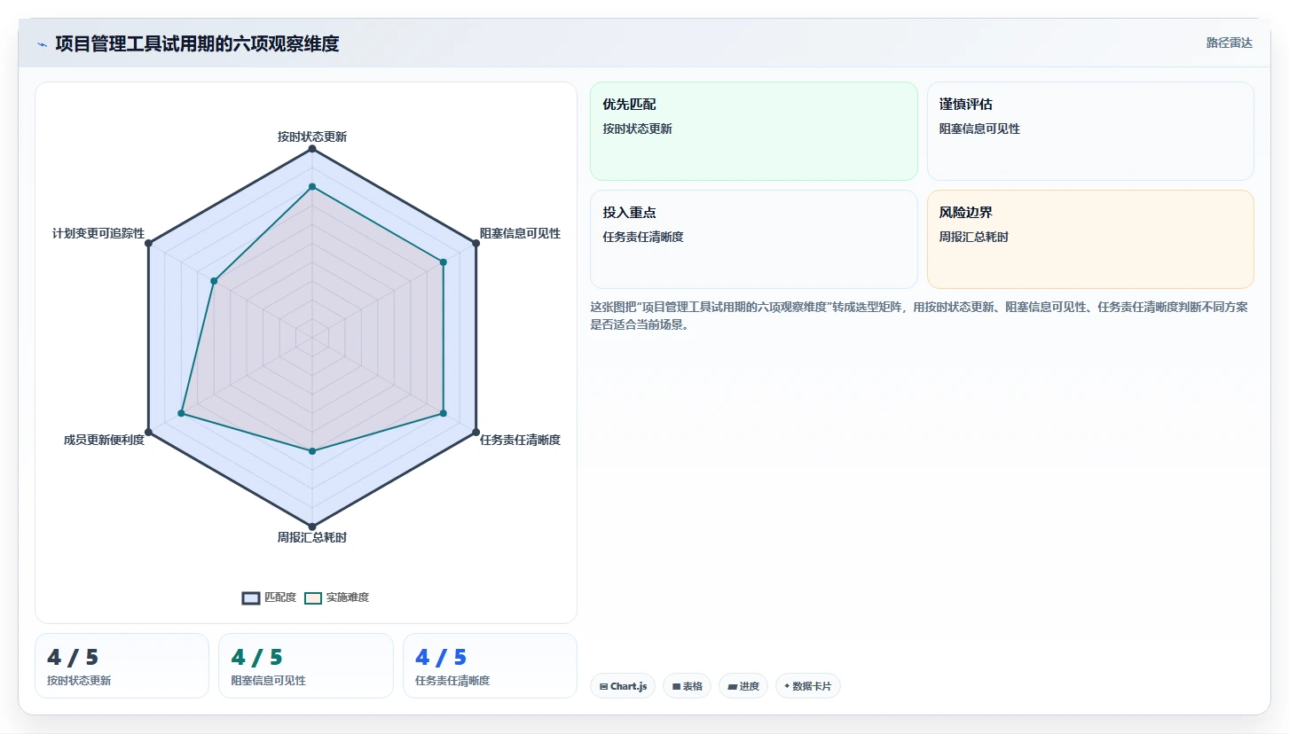Click the teal 实施难度 point at 周报汇总耗时

click(312, 451)
